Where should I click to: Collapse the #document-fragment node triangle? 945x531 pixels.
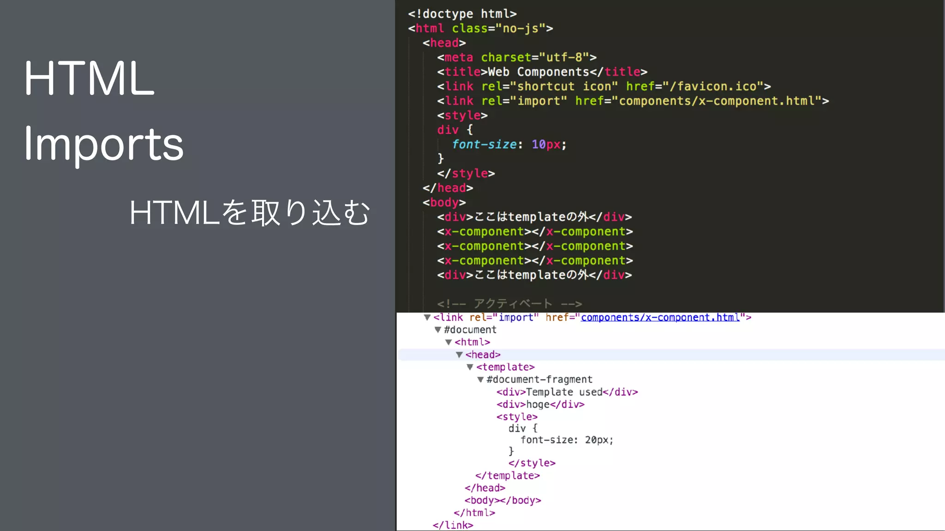(x=480, y=380)
